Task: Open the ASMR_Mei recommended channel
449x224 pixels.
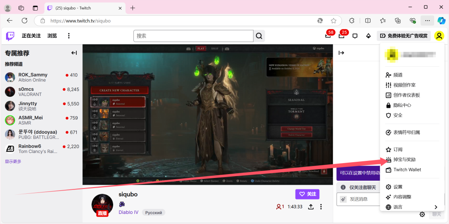Action: (x=41, y=120)
